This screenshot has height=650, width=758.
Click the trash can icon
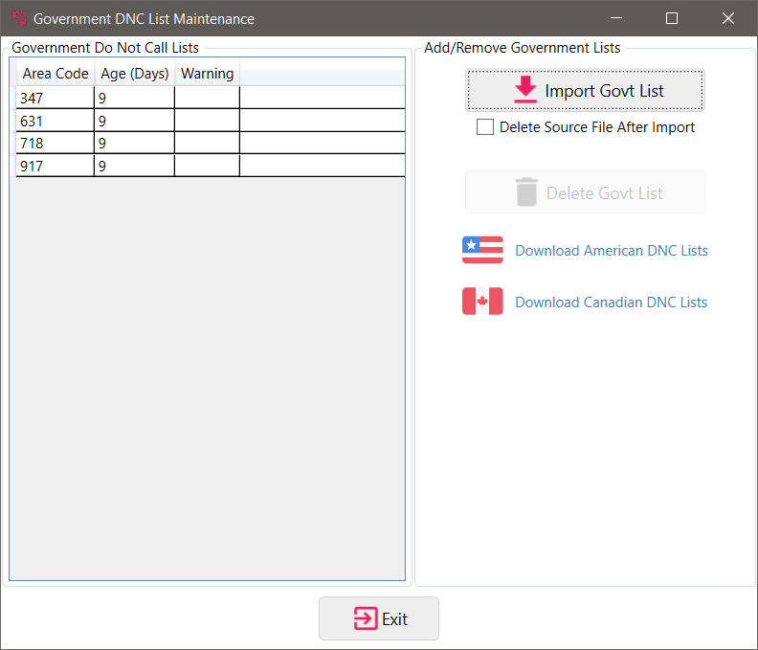pyautogui.click(x=526, y=192)
